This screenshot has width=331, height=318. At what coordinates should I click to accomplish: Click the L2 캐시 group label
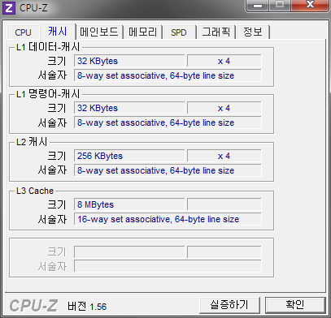[32, 142]
